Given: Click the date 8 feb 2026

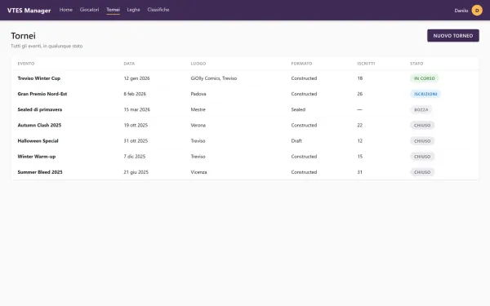Looking at the screenshot, I should point(135,94).
